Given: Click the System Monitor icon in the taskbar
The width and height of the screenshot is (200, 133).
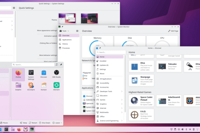Looking at the screenshot, I should (32, 129).
